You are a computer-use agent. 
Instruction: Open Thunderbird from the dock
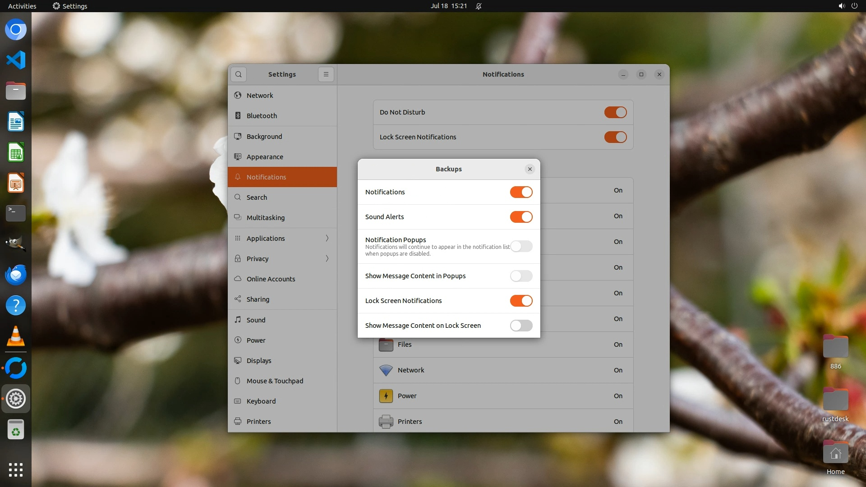tap(16, 275)
